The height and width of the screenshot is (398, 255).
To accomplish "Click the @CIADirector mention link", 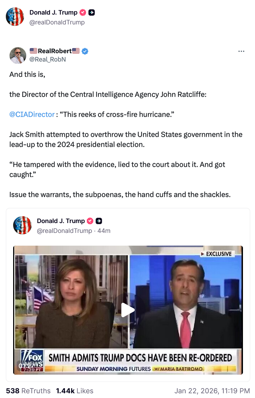I will (32, 114).
